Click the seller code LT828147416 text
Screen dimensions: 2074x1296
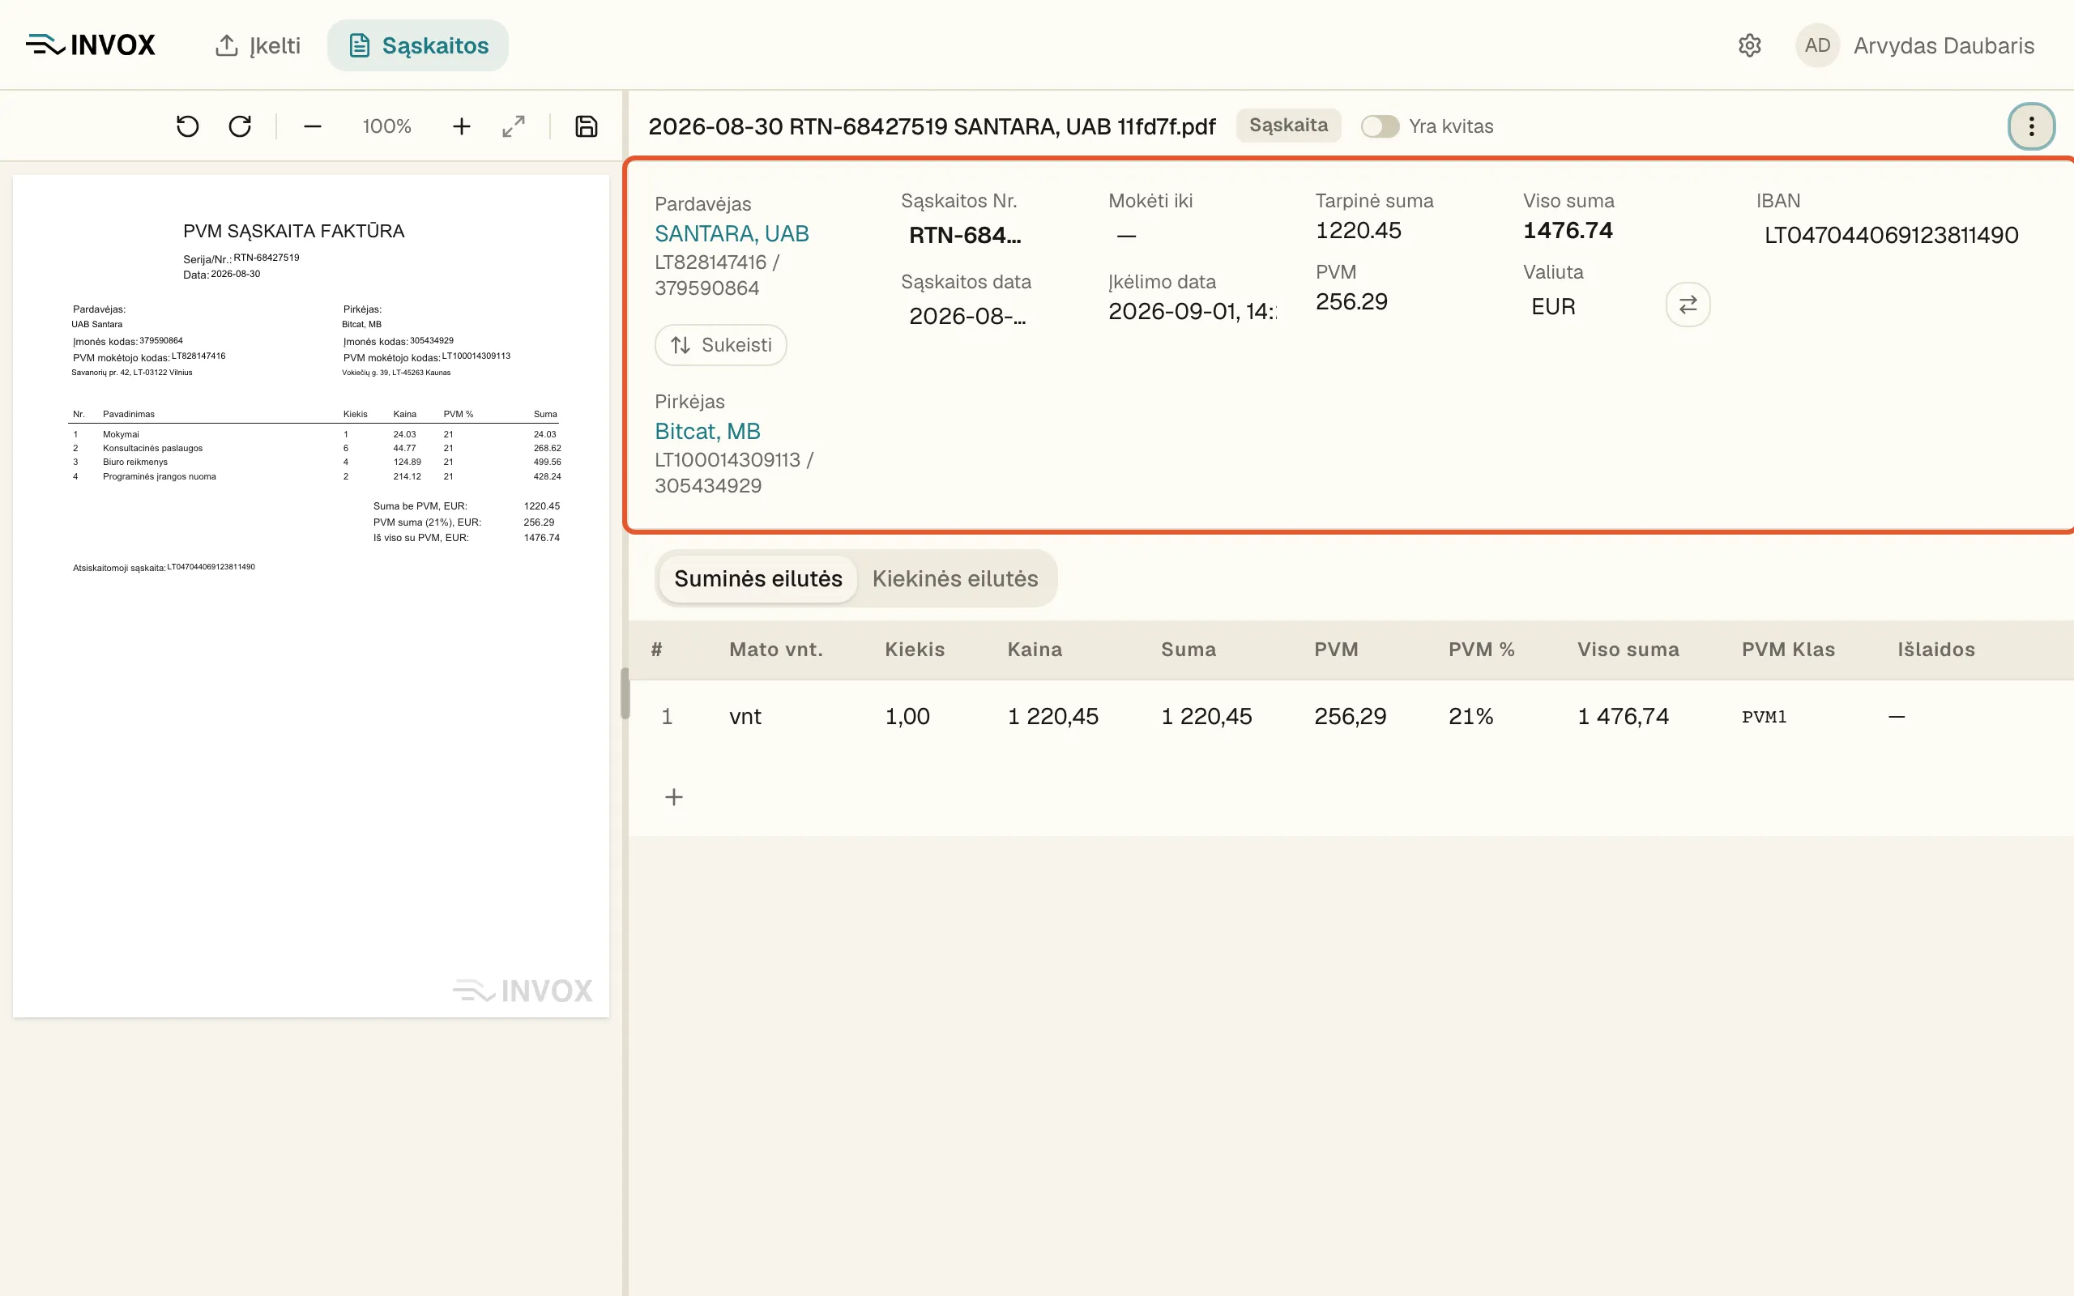(x=711, y=262)
